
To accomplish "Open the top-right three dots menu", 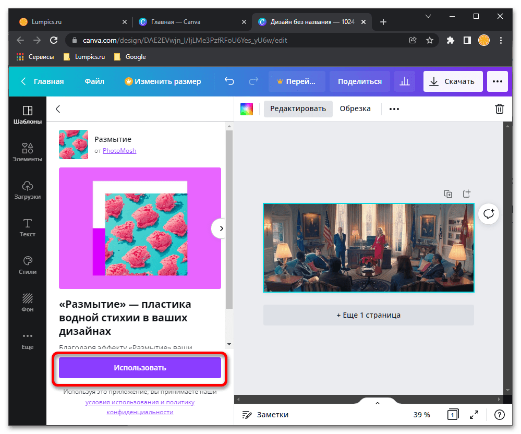I will 498,81.
